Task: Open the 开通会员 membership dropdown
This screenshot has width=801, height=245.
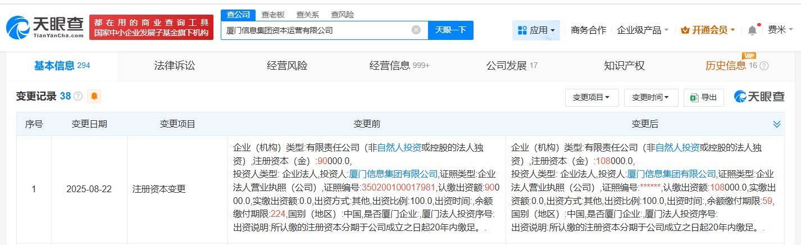Action: coord(707,30)
